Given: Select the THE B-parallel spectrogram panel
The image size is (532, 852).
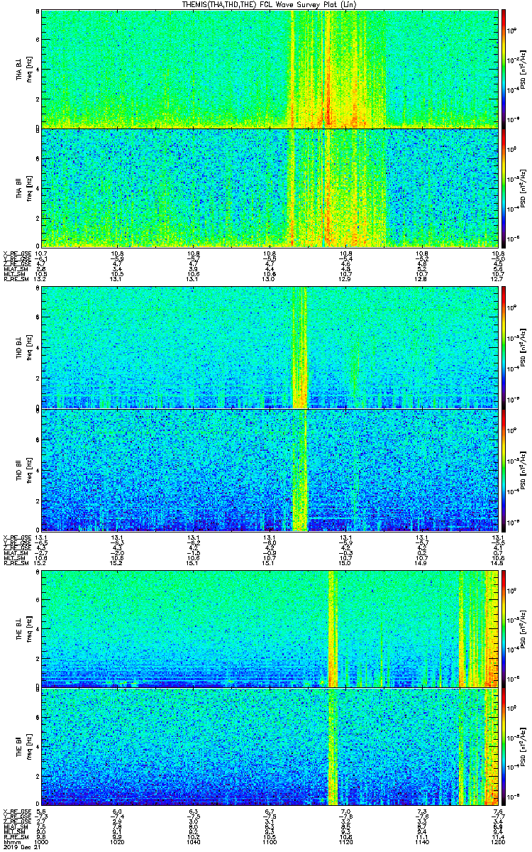Looking at the screenshot, I should [x=270, y=747].
